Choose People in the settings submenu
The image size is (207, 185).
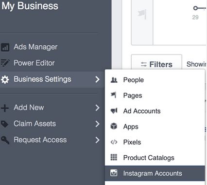tap(155, 80)
